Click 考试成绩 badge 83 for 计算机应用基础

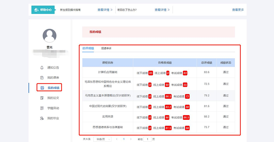(185, 73)
